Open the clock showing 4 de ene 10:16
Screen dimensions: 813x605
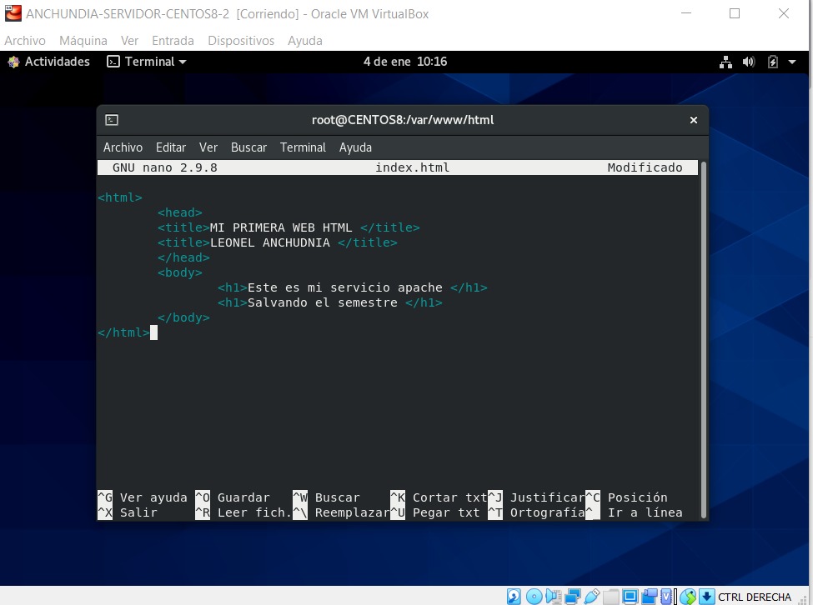coord(405,62)
